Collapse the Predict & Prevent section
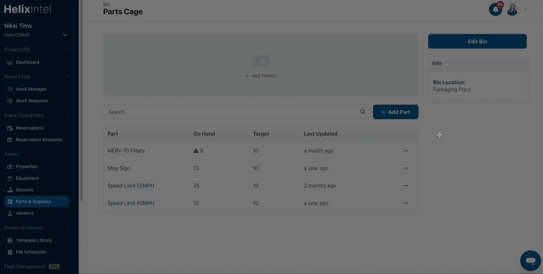The width and height of the screenshot is (543, 274). point(67,228)
